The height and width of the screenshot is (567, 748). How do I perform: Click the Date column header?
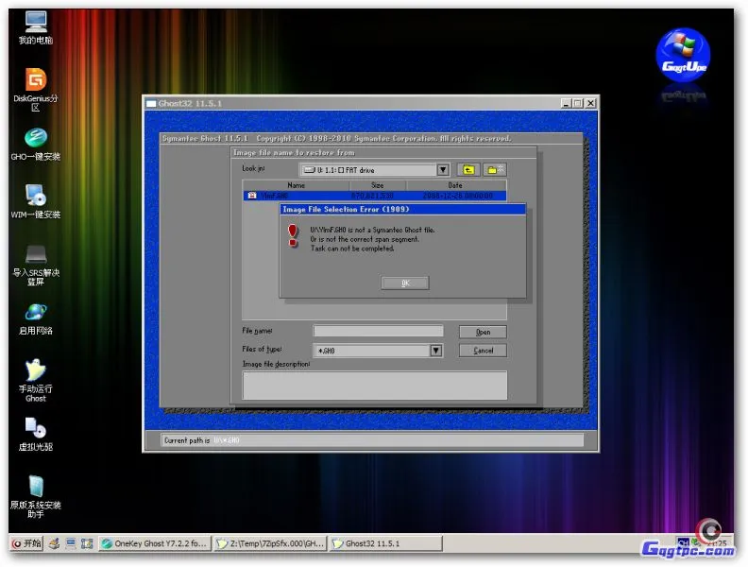[455, 185]
